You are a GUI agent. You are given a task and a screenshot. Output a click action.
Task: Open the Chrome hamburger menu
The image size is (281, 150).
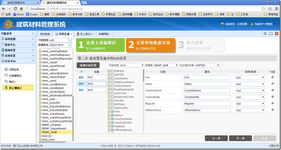[276, 9]
